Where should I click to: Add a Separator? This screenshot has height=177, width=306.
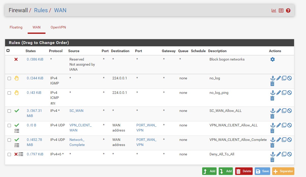pyautogui.click(x=283, y=171)
